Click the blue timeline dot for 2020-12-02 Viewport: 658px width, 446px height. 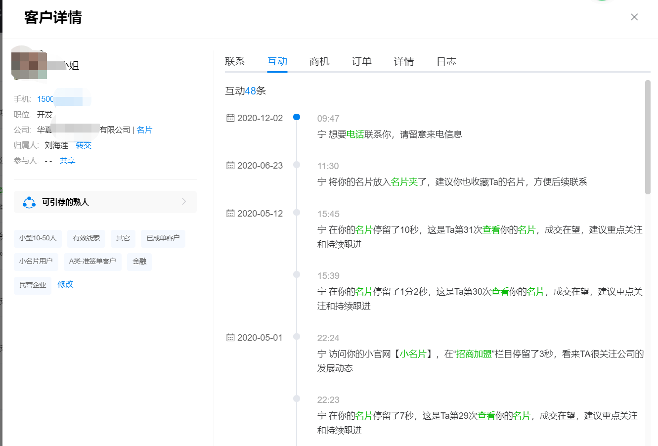[297, 117]
